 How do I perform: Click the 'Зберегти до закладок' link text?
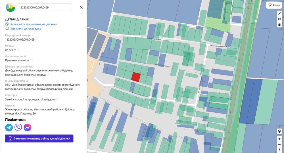pyautogui.click(x=26, y=29)
